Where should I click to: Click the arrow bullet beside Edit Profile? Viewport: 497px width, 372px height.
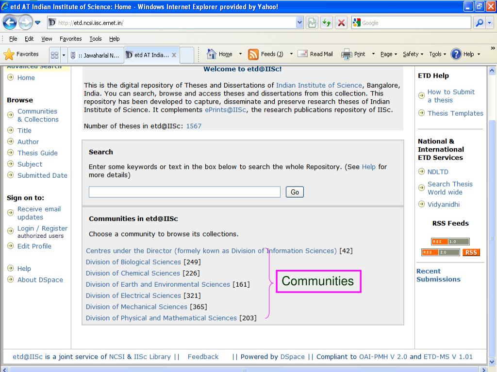11,246
